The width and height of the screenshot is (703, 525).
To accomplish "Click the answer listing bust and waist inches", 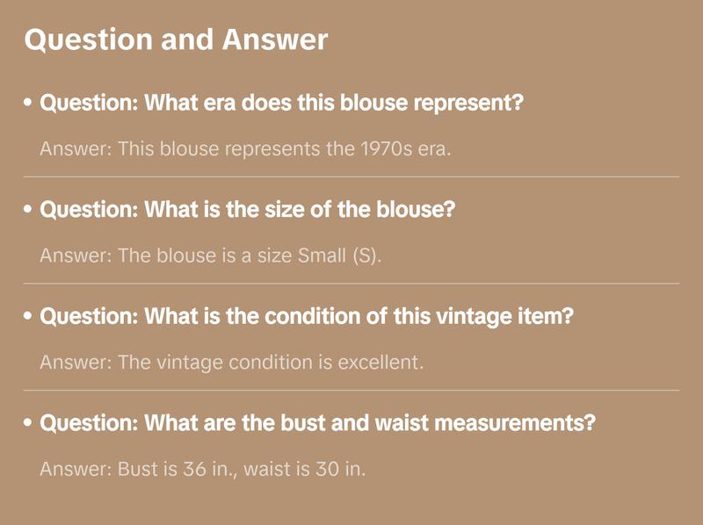I will coord(202,469).
